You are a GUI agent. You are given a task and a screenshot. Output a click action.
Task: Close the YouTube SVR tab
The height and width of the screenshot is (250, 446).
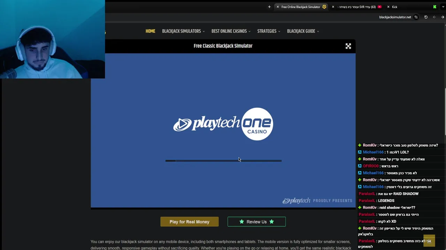coord(333,7)
